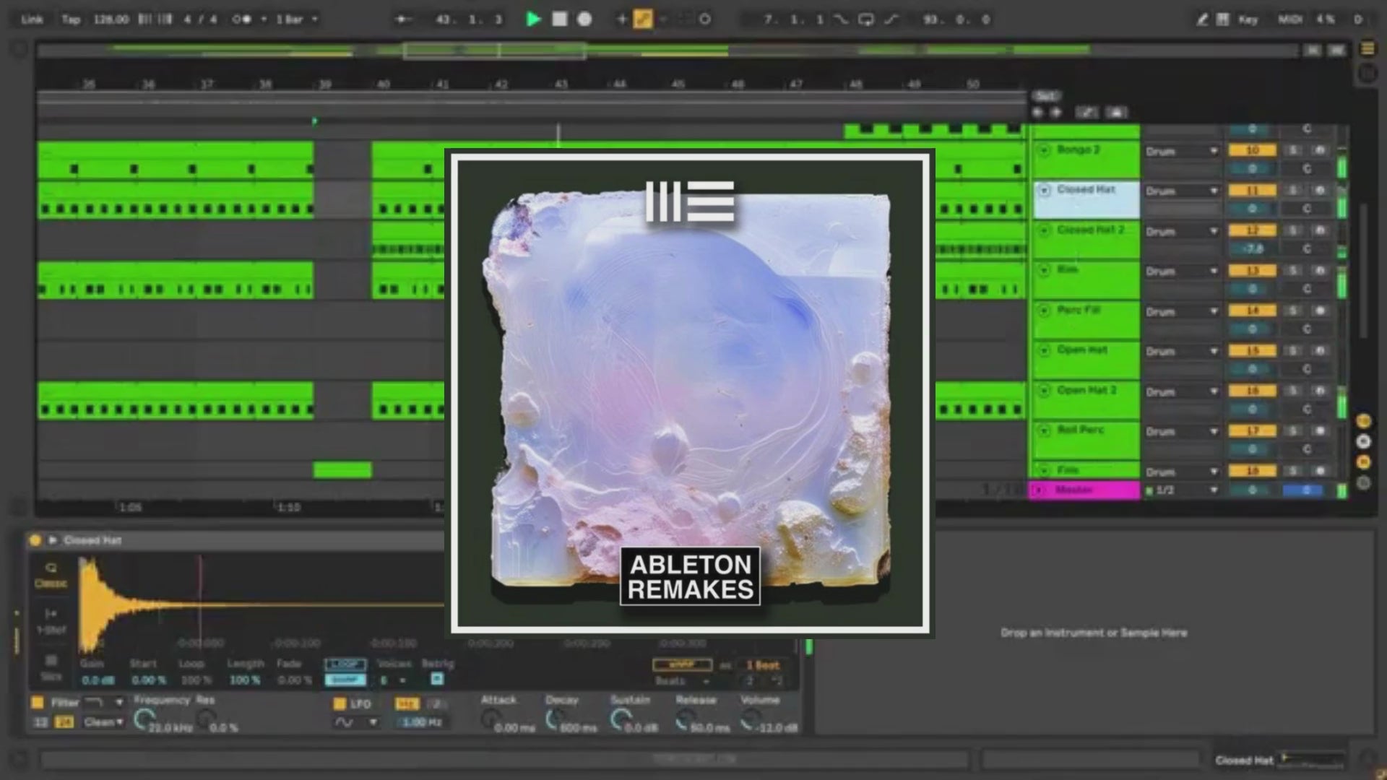Toggle the Retrig checkbox
The height and width of the screenshot is (780, 1387).
click(436, 680)
